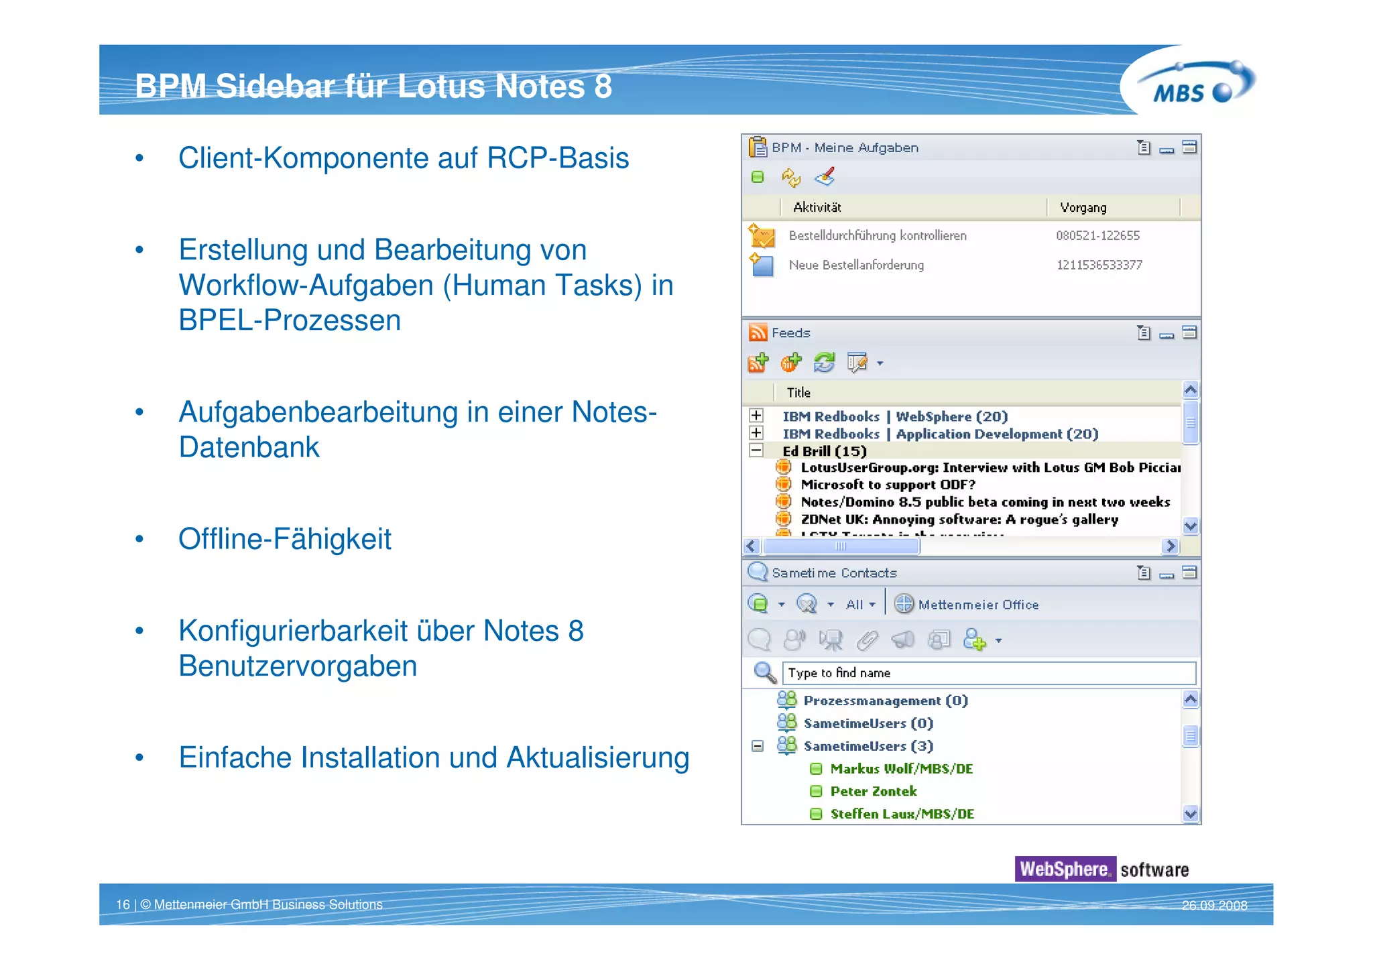1373x970 pixels.
Task: Click the Feeds vertical scrollbar up arrow
Action: click(x=1191, y=389)
